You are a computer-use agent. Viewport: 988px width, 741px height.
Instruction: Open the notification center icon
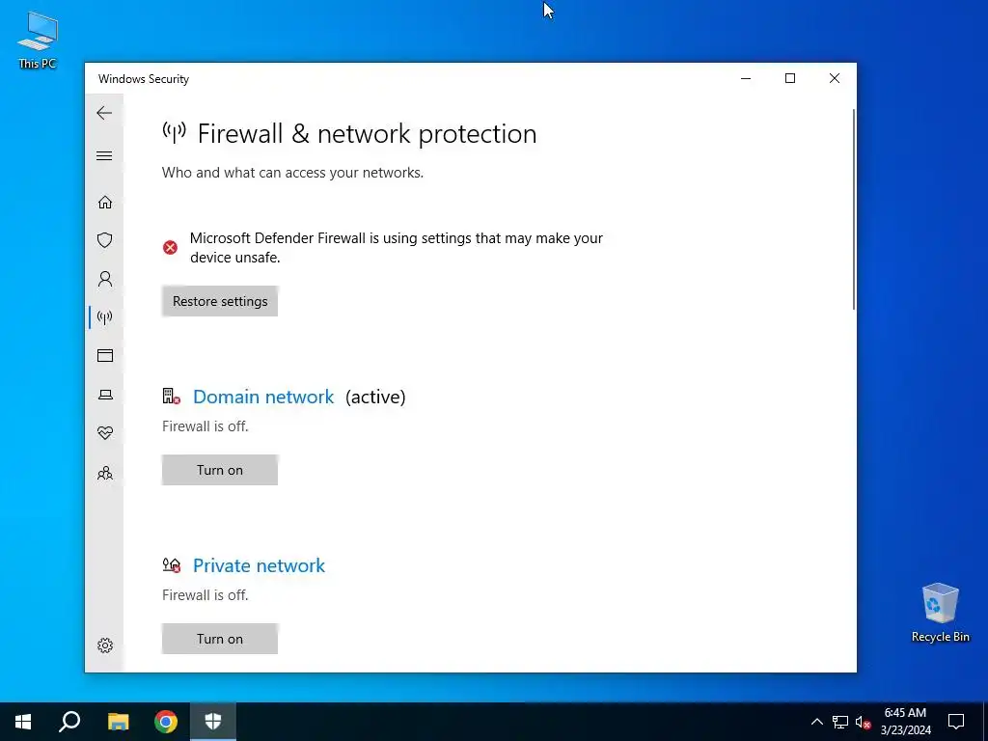(x=956, y=722)
